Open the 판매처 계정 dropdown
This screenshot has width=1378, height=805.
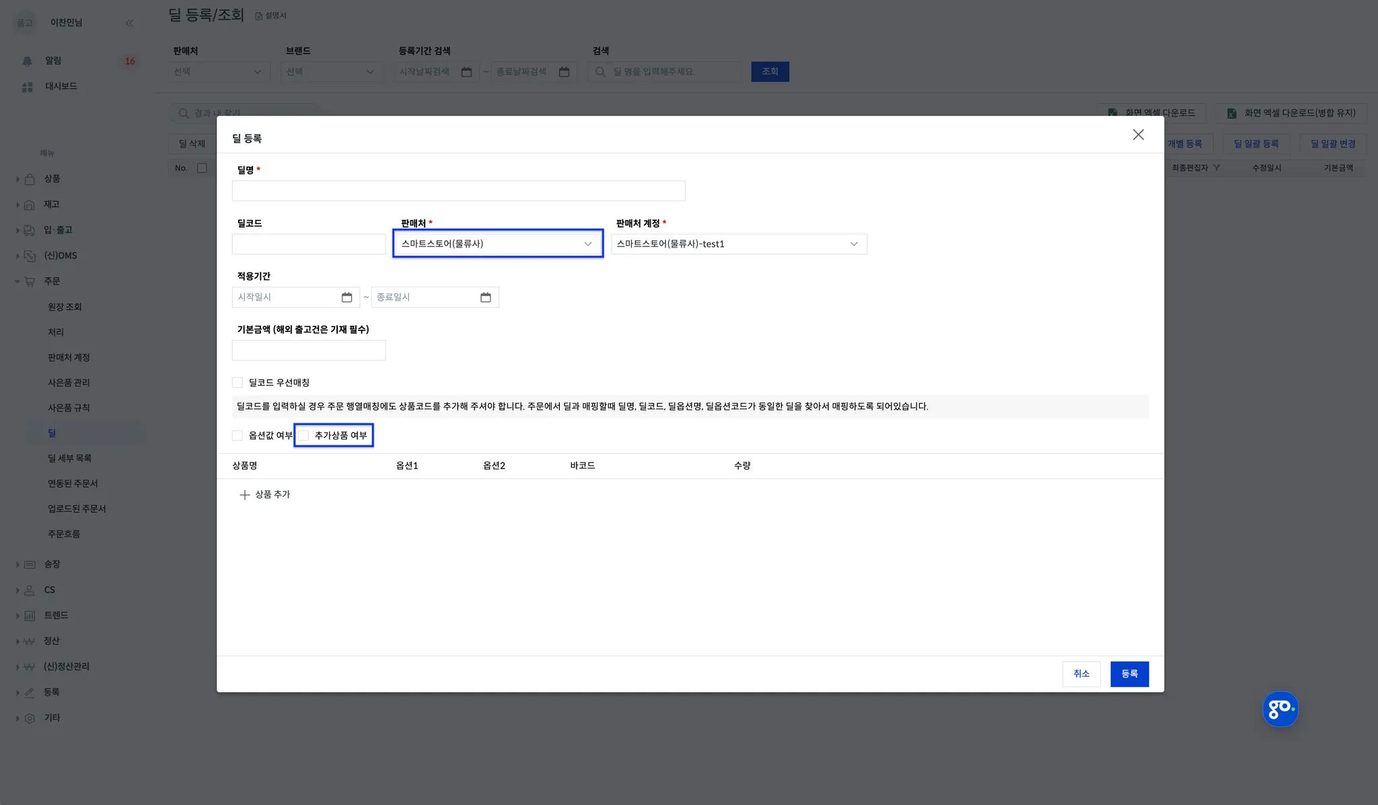(738, 244)
